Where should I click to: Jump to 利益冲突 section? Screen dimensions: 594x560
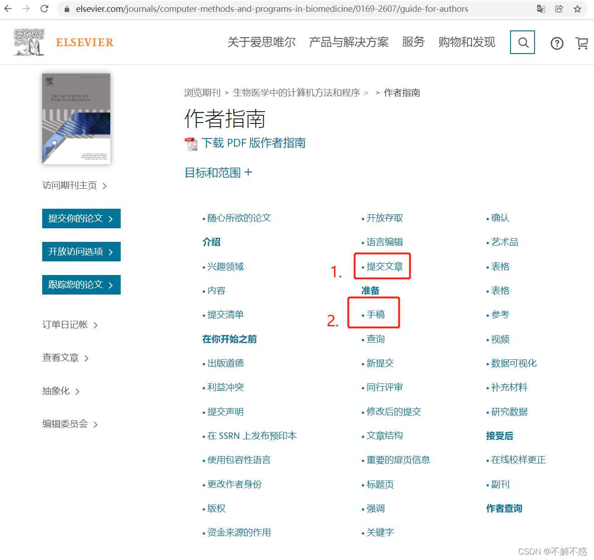226,387
